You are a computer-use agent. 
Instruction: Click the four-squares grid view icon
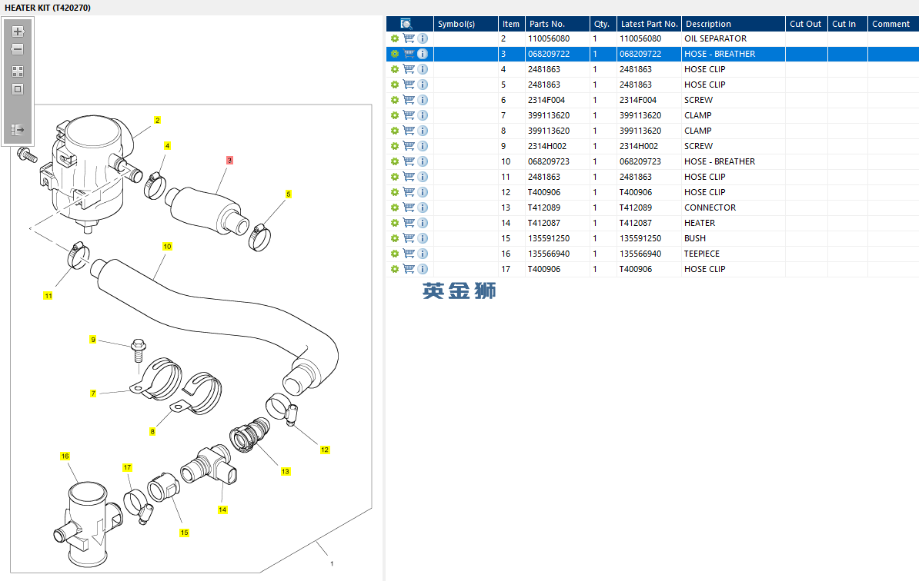[x=18, y=71]
